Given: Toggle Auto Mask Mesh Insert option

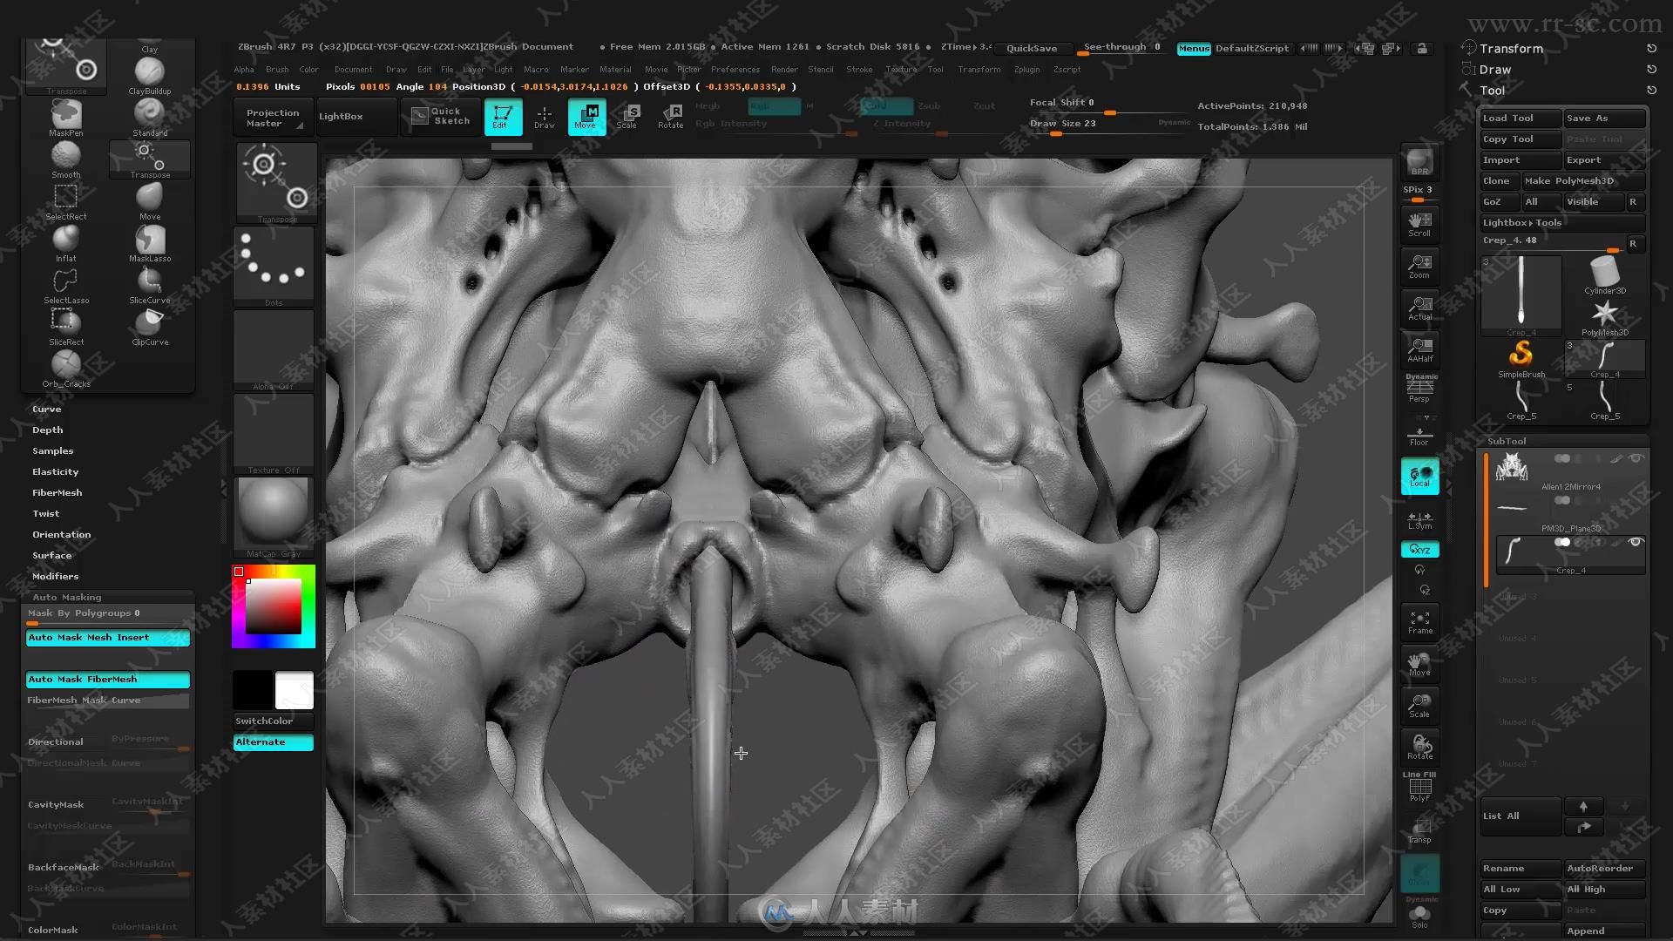Looking at the screenshot, I should (108, 637).
